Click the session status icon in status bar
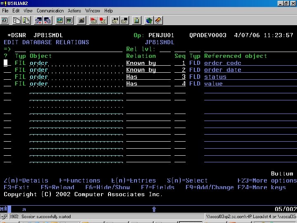The image size is (297, 223). pyautogui.click(x=5, y=216)
